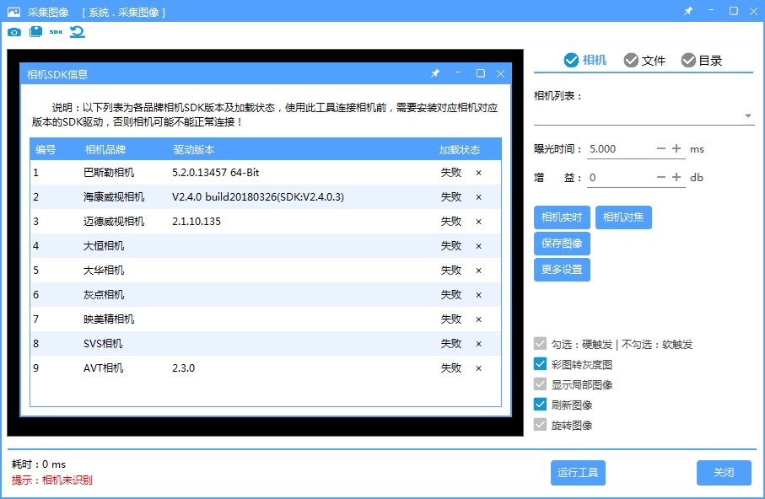Select the 文件 source option

click(644, 60)
